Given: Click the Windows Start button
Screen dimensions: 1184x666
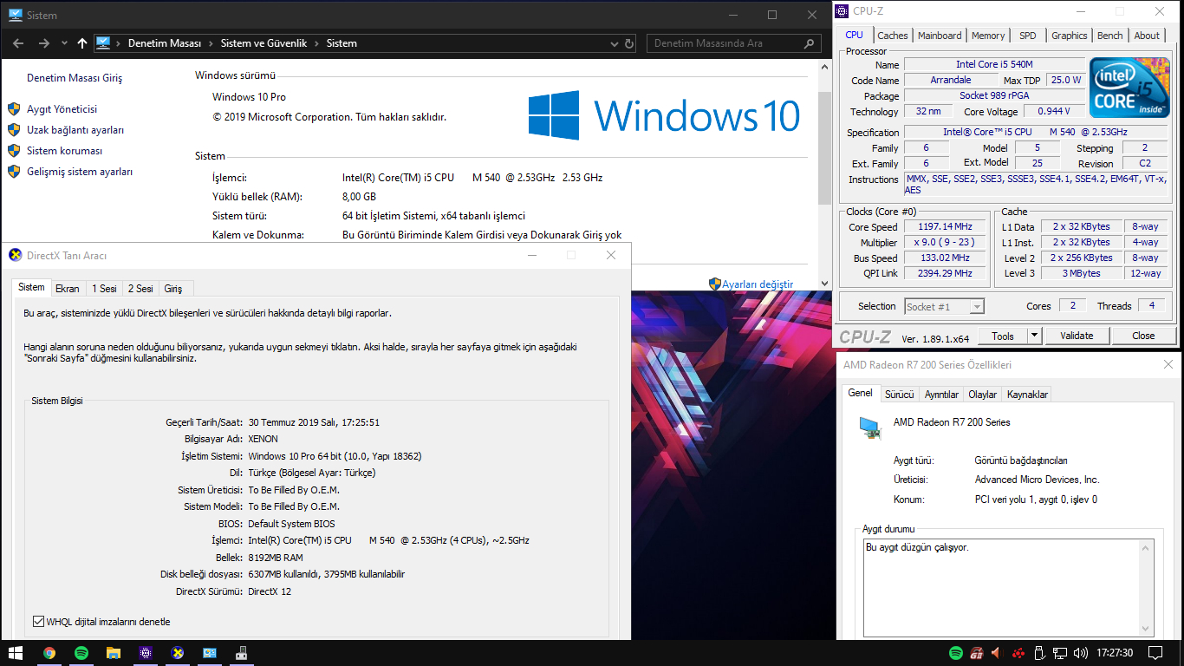Looking at the screenshot, I should pyautogui.click(x=16, y=653).
